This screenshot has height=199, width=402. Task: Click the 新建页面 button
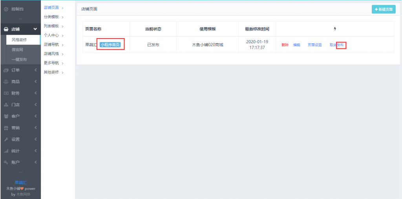[384, 9]
